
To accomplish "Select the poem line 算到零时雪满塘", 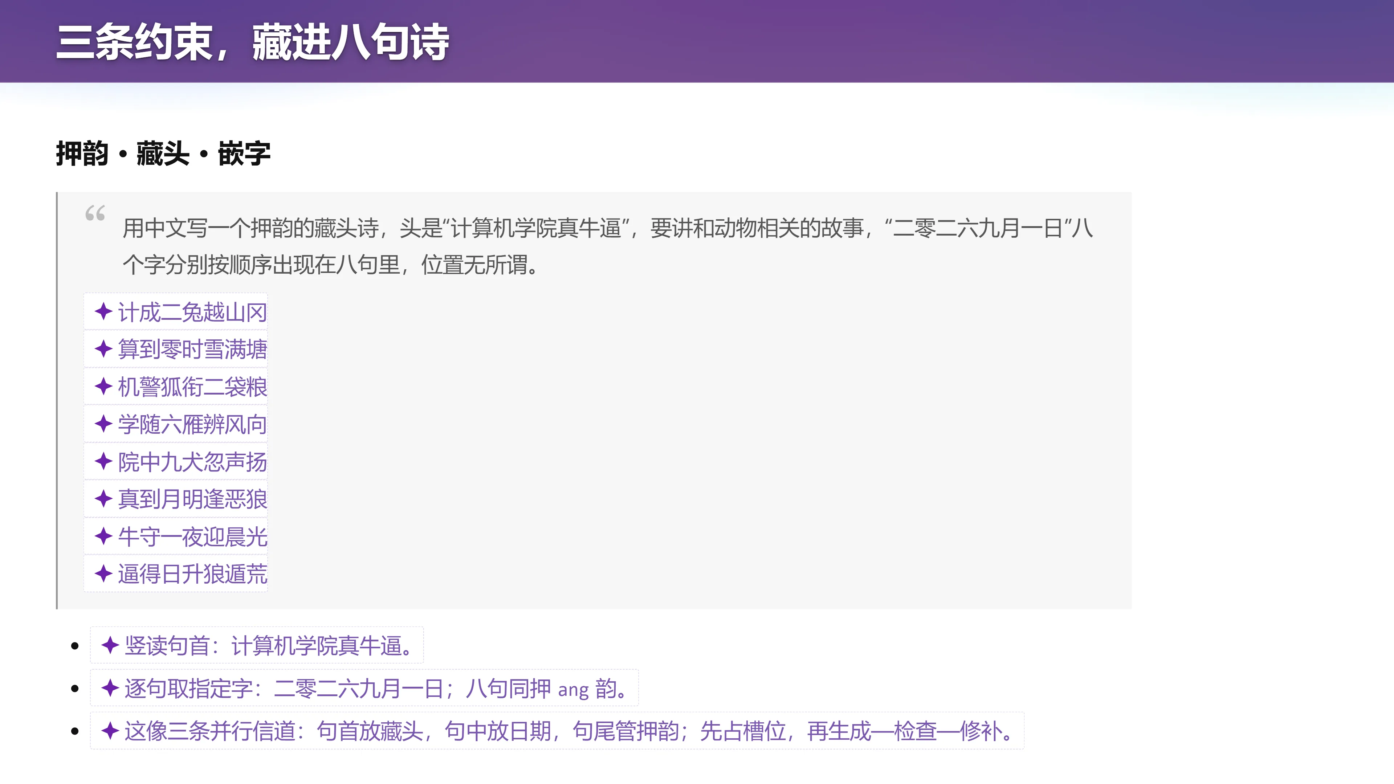I will pyautogui.click(x=193, y=349).
